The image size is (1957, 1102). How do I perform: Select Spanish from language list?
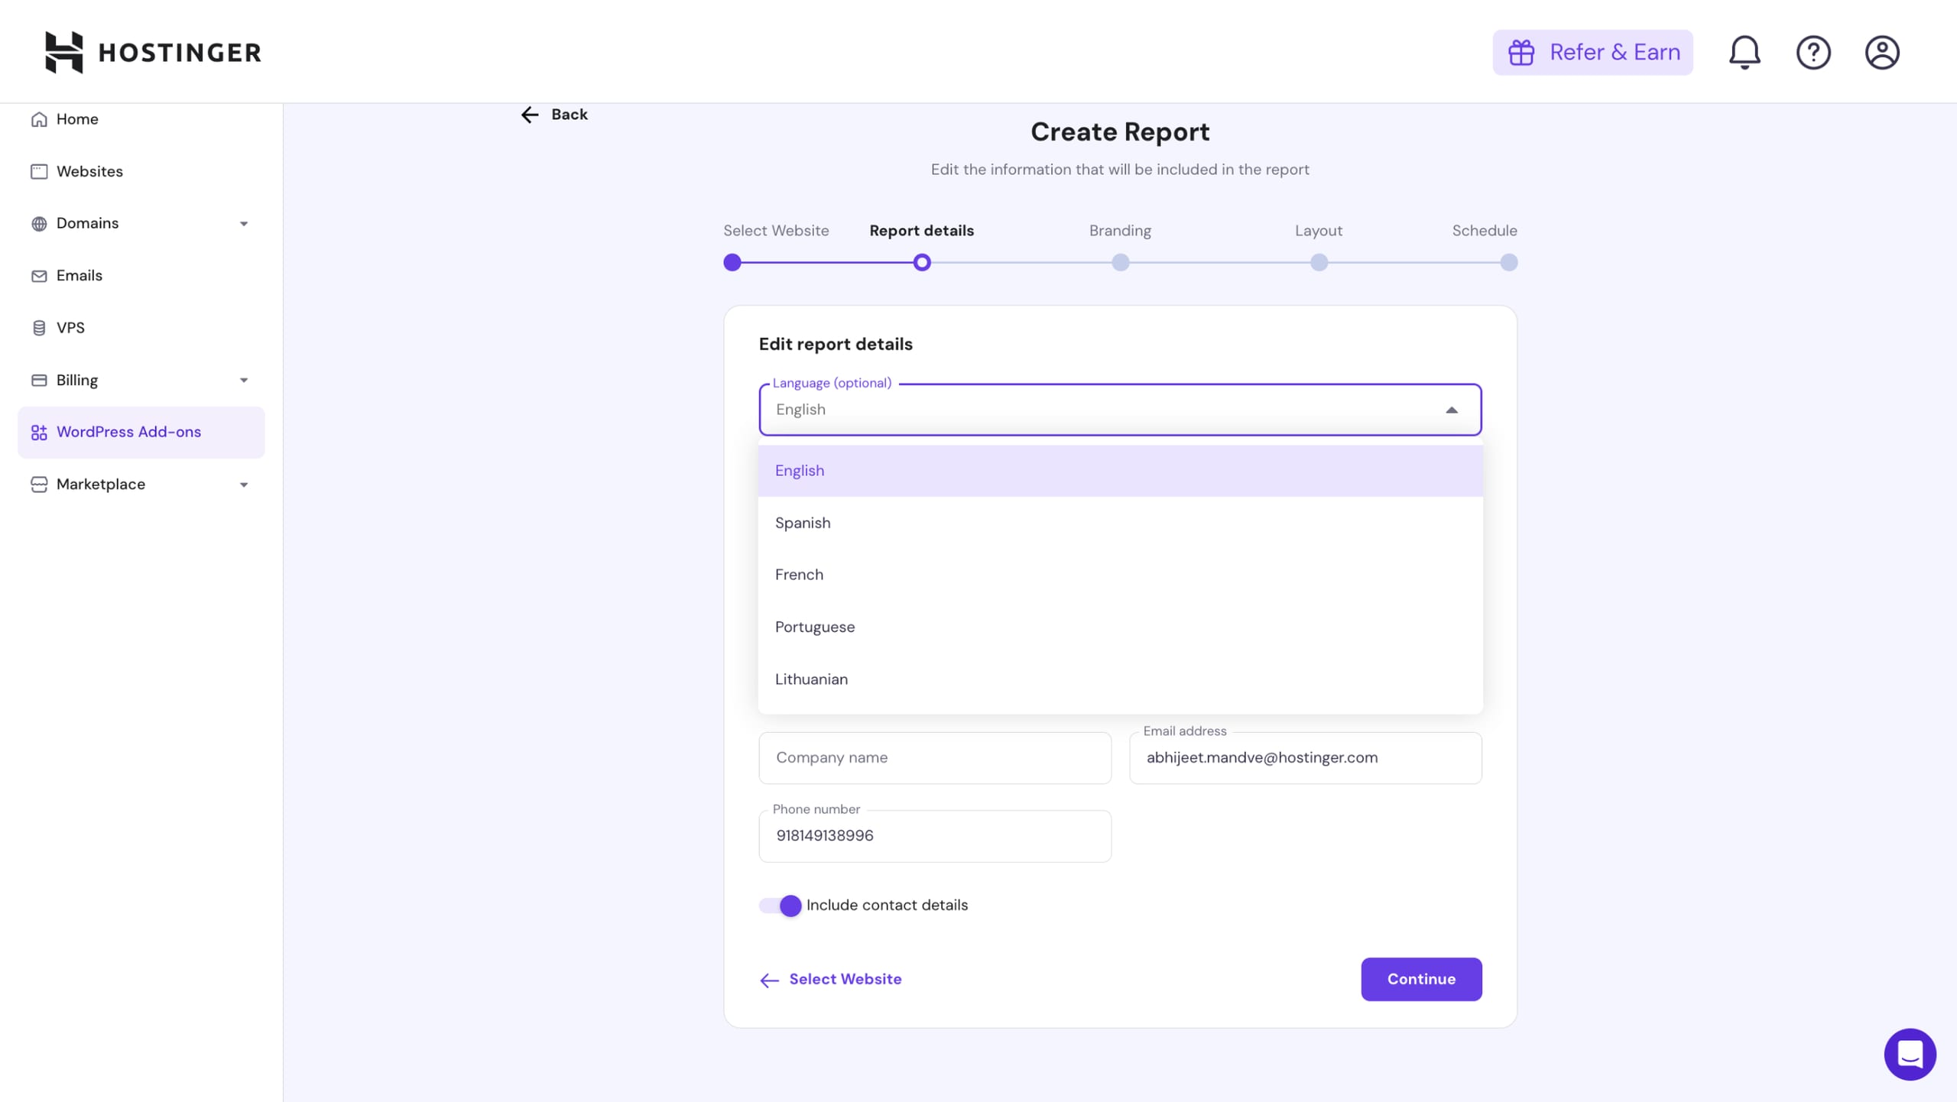[803, 523]
